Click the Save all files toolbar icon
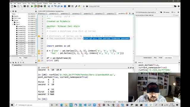The width and height of the screenshot is (190, 107). [x=21, y=6]
